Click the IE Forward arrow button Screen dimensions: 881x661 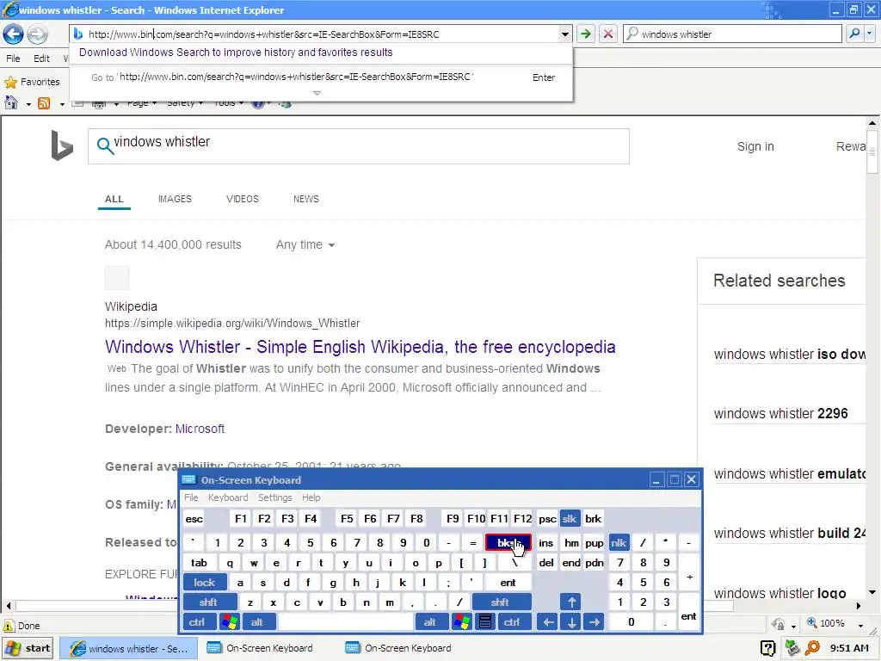coord(38,34)
